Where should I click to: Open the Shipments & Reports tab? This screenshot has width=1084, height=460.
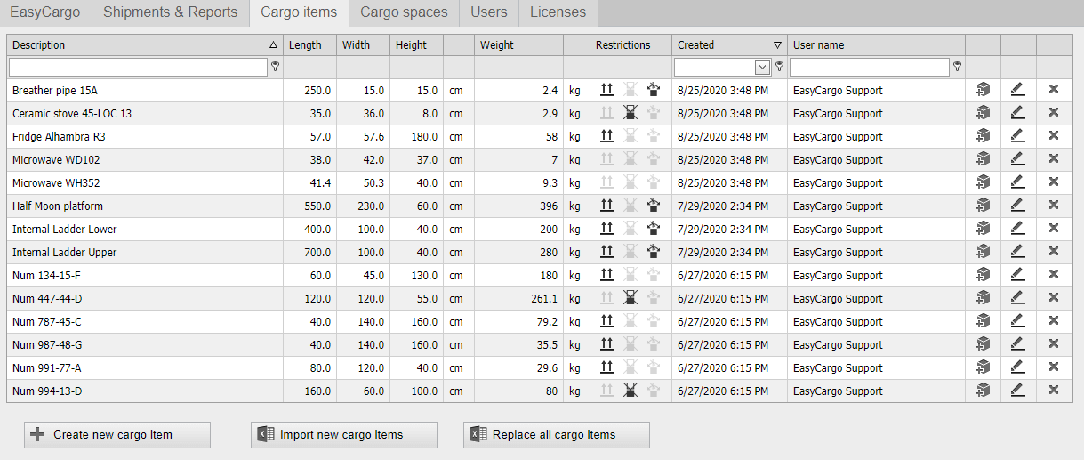pos(170,12)
